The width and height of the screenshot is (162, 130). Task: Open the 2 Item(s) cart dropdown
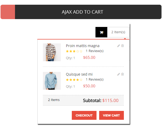point(118,32)
